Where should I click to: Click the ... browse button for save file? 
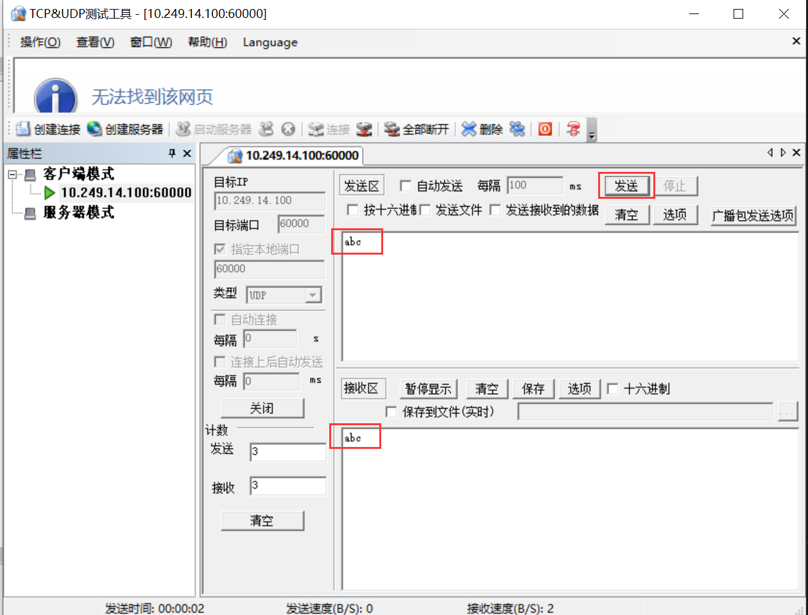[787, 412]
